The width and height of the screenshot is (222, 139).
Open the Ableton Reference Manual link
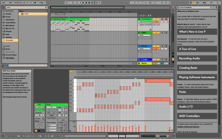[188, 126]
